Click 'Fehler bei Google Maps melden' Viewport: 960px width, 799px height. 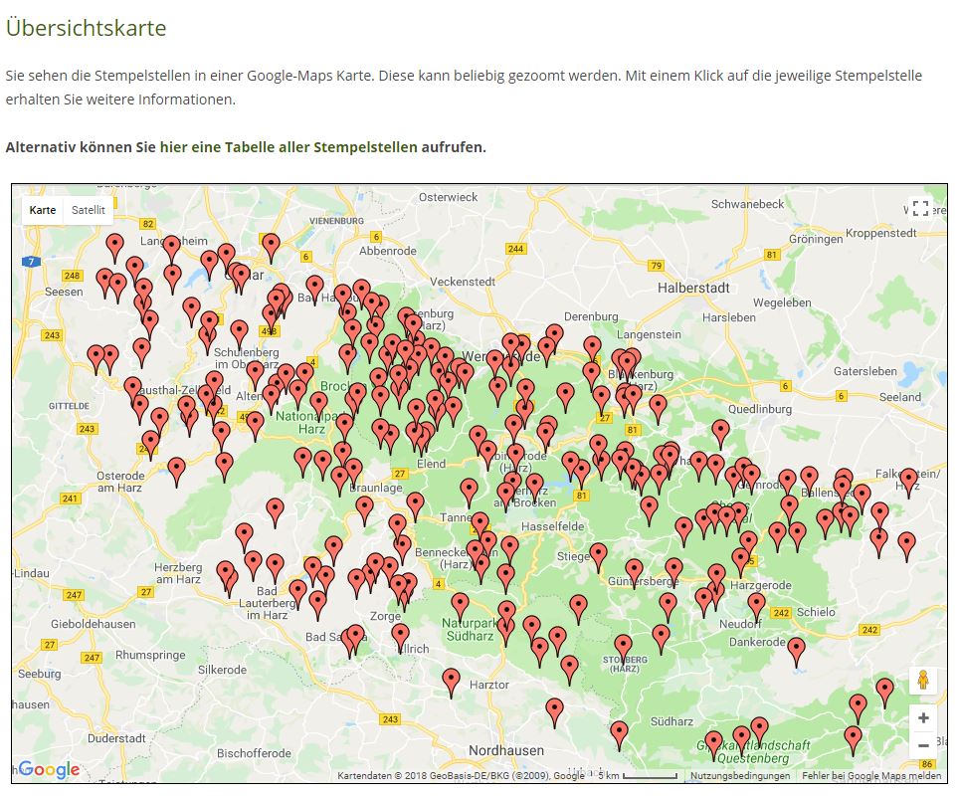[871, 776]
